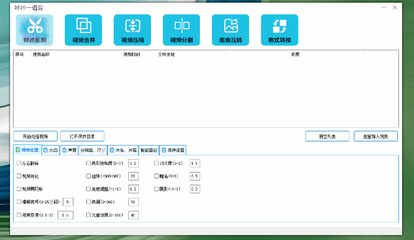Open the 图像互转 image convert tool

(230, 30)
